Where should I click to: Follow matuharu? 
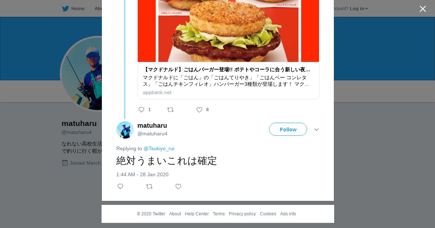tap(288, 129)
